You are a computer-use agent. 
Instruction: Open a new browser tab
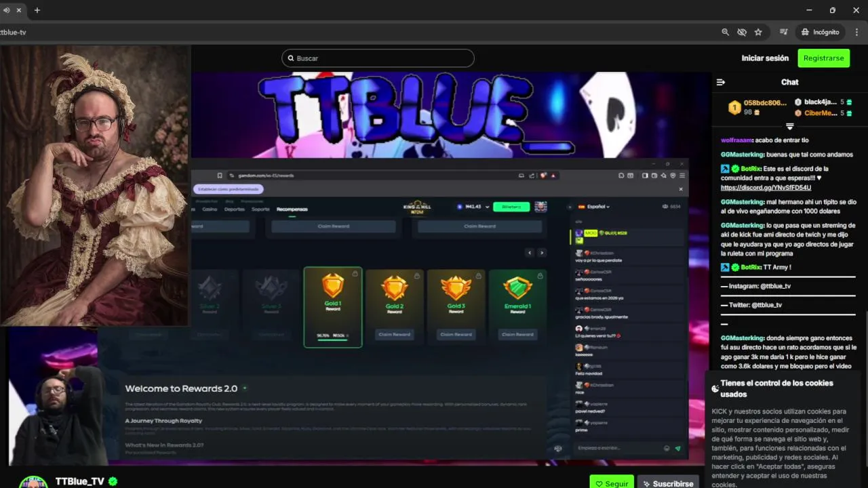click(37, 10)
